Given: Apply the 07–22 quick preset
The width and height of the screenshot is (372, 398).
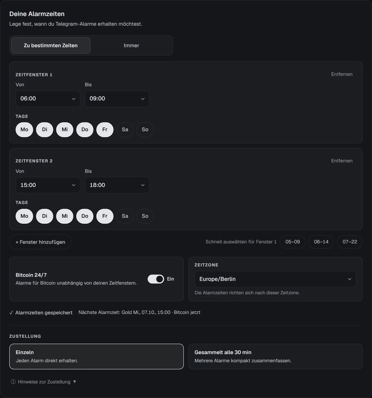Looking at the screenshot, I should (x=350, y=242).
